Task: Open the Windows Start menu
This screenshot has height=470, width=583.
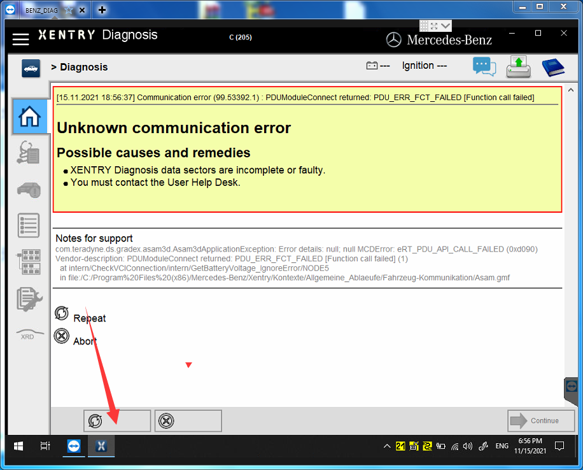Action: pyautogui.click(x=18, y=446)
